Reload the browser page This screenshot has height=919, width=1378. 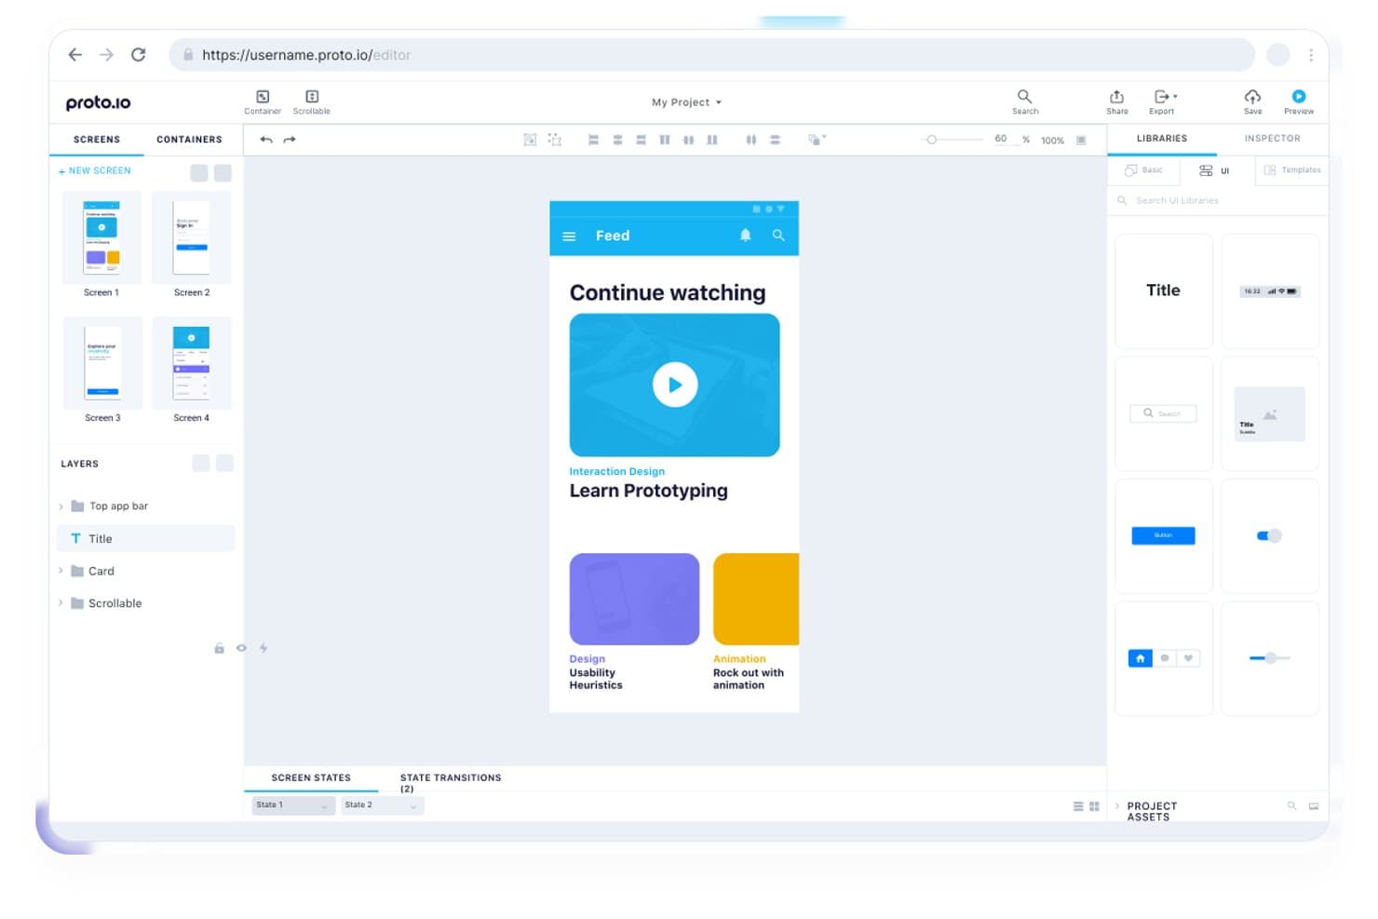[139, 55]
